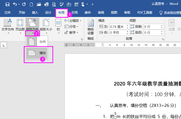This screenshot has height=119, width=181.
Task: Click the Undo arrow icon
Action: click(x=15, y=4)
